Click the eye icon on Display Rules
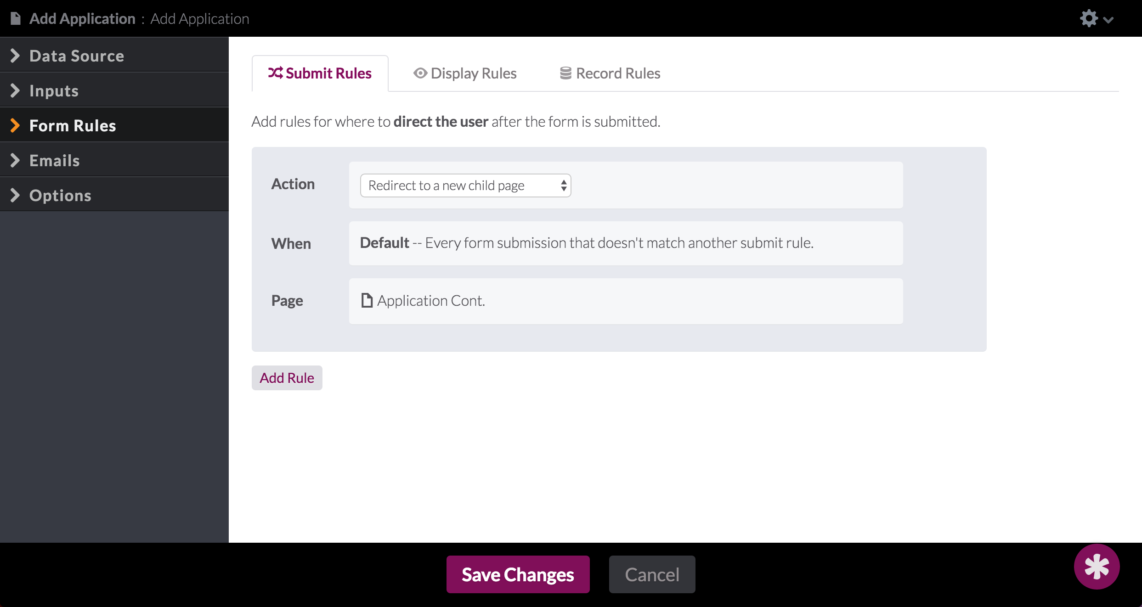The height and width of the screenshot is (607, 1142). (420, 73)
